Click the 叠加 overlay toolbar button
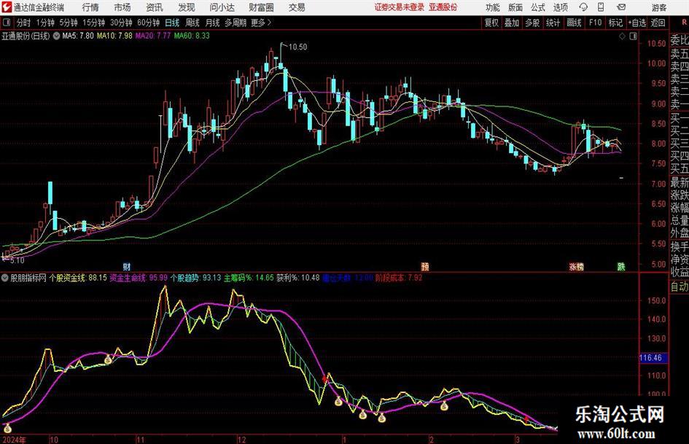This screenshot has width=689, height=444. [512, 23]
